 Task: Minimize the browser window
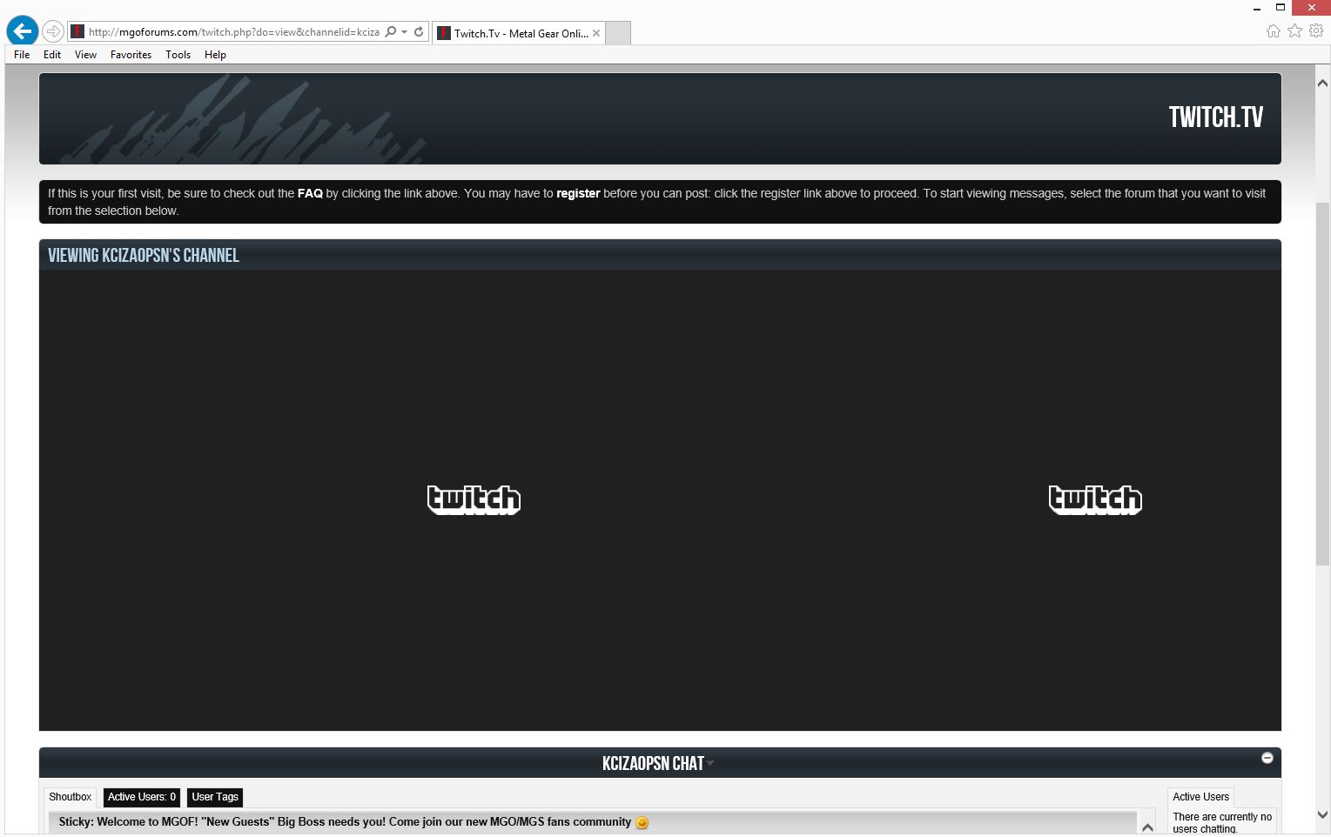click(x=1257, y=8)
